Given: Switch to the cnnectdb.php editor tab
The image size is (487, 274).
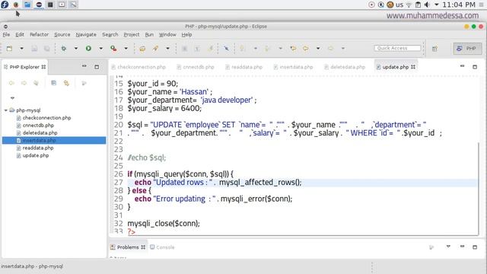Looking at the screenshot, I should click(x=196, y=67).
